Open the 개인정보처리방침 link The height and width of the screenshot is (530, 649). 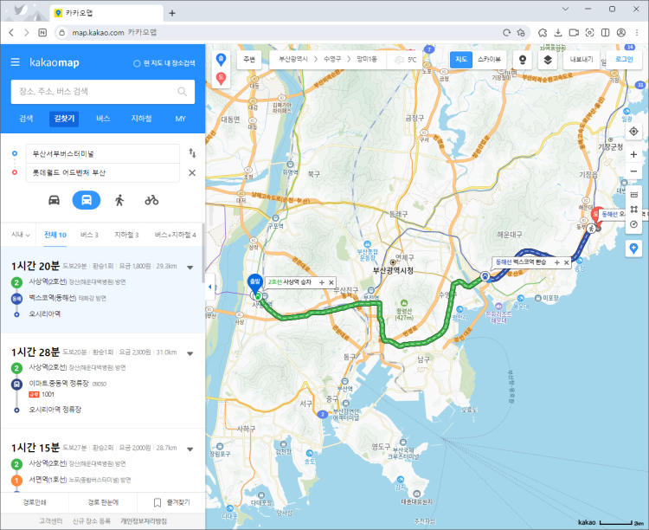144,521
